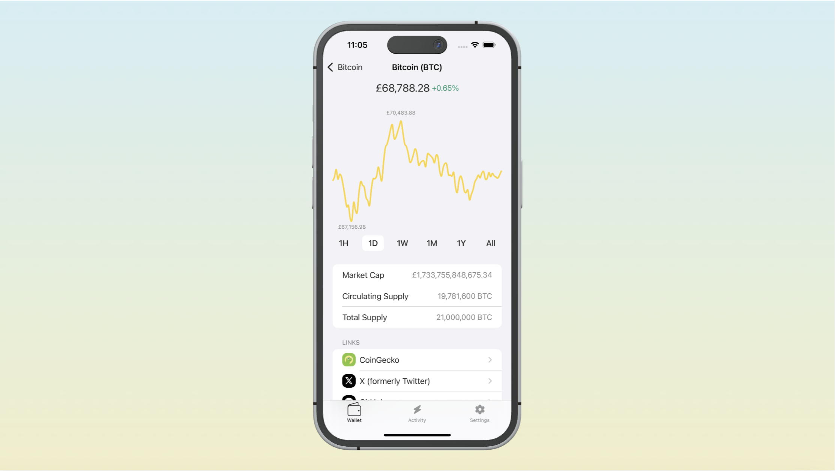
Task: Select the 1W time interval tab
Action: click(402, 243)
